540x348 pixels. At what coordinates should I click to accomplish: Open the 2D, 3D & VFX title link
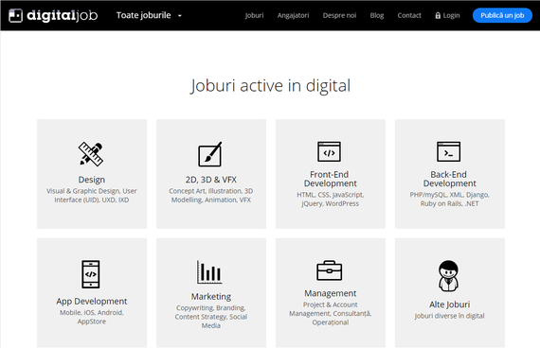[211, 180]
